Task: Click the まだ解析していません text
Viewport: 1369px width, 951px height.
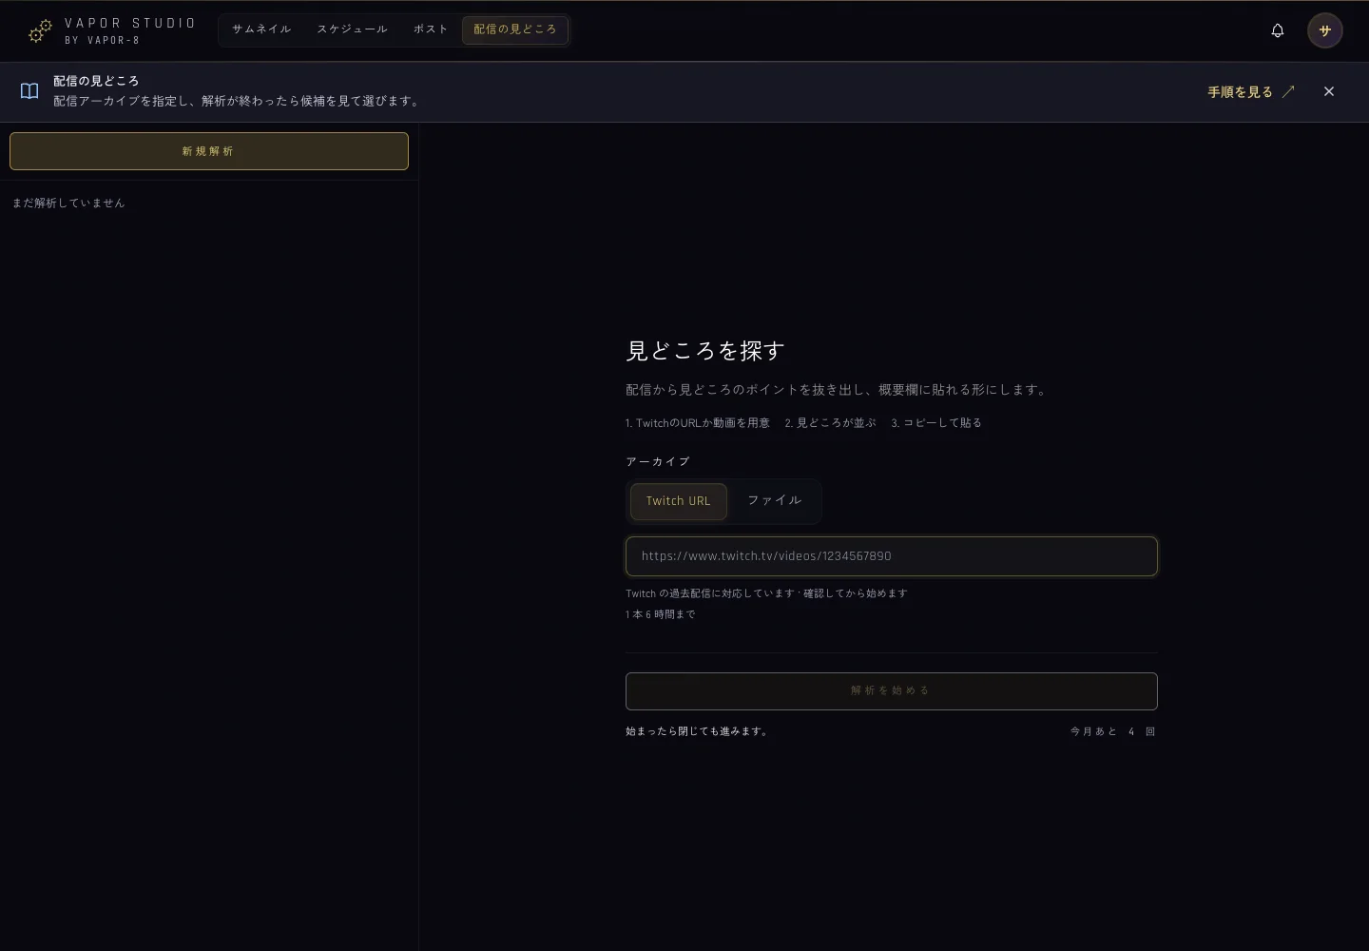Action: click(68, 203)
